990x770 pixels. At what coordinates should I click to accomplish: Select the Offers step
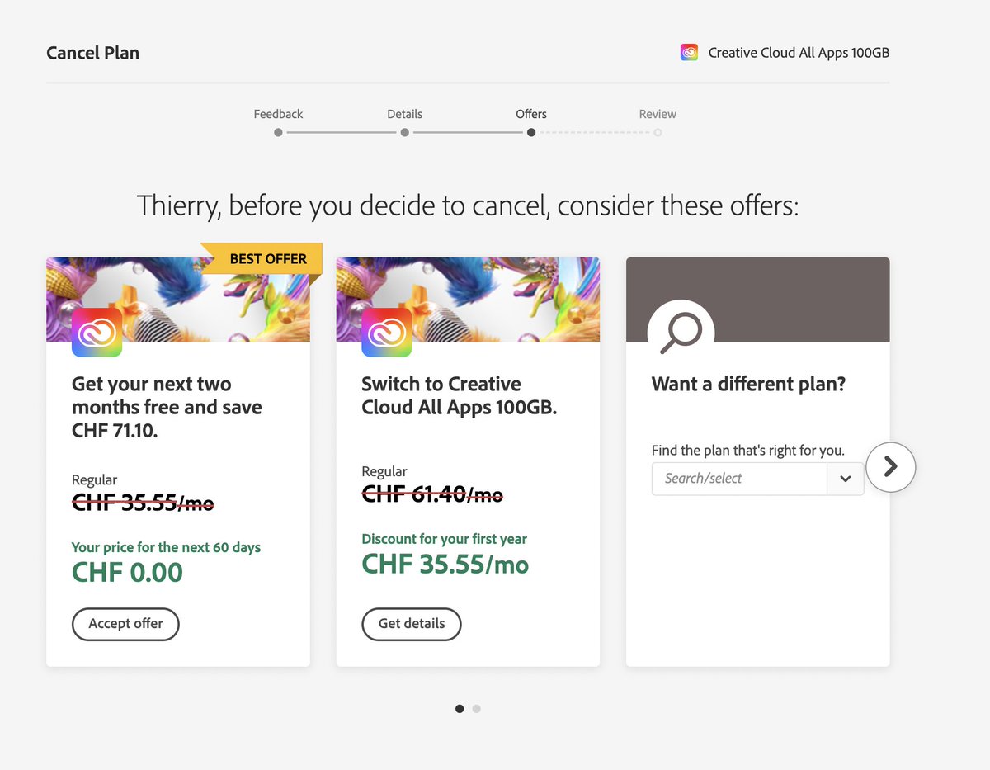(531, 114)
